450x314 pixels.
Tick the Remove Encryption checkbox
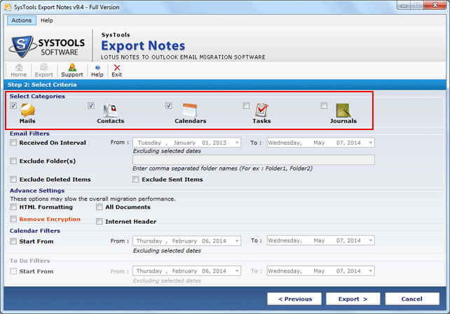(13, 219)
